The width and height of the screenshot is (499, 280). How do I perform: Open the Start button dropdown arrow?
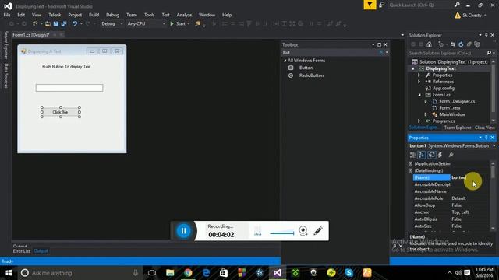[x=189, y=24]
